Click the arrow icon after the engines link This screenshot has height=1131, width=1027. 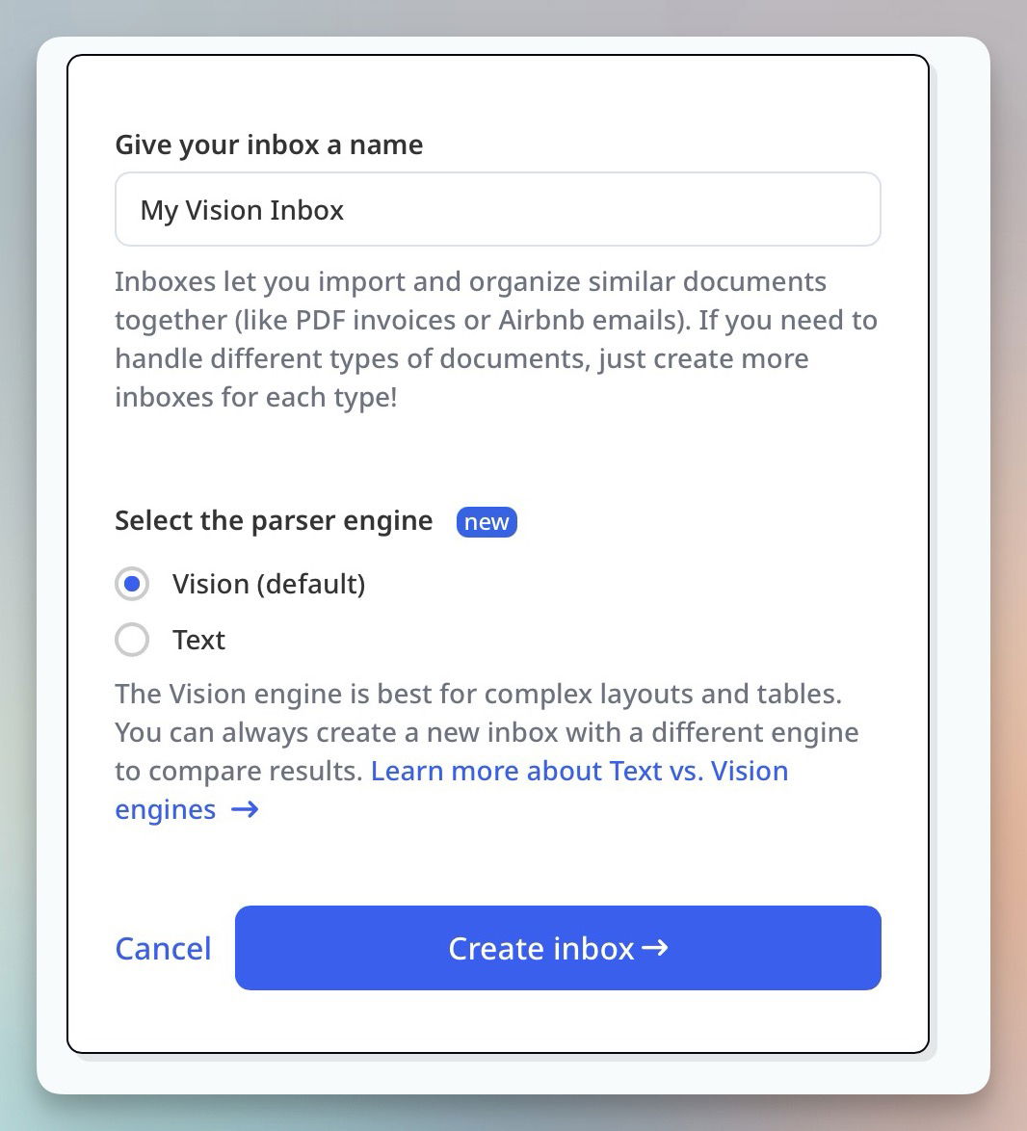245,809
